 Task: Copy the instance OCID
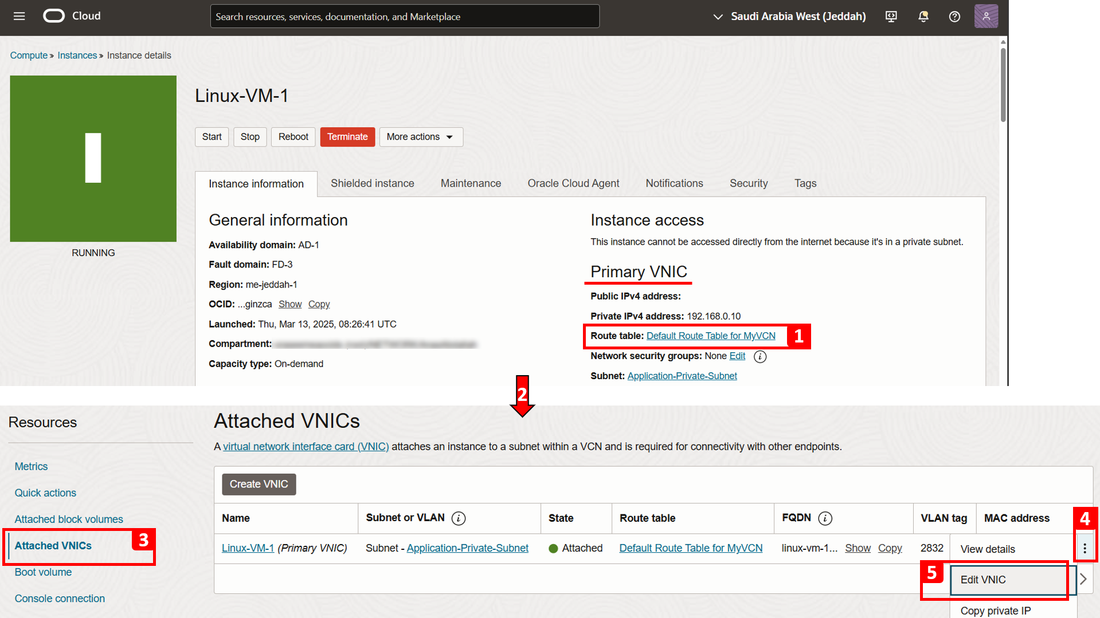[x=319, y=304]
